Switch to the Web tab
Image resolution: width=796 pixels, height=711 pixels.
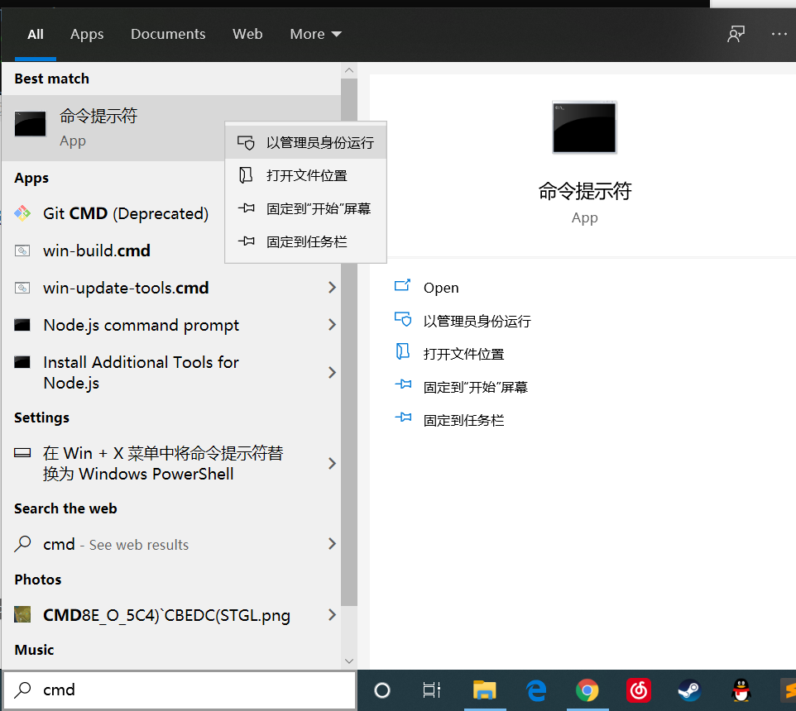click(247, 34)
